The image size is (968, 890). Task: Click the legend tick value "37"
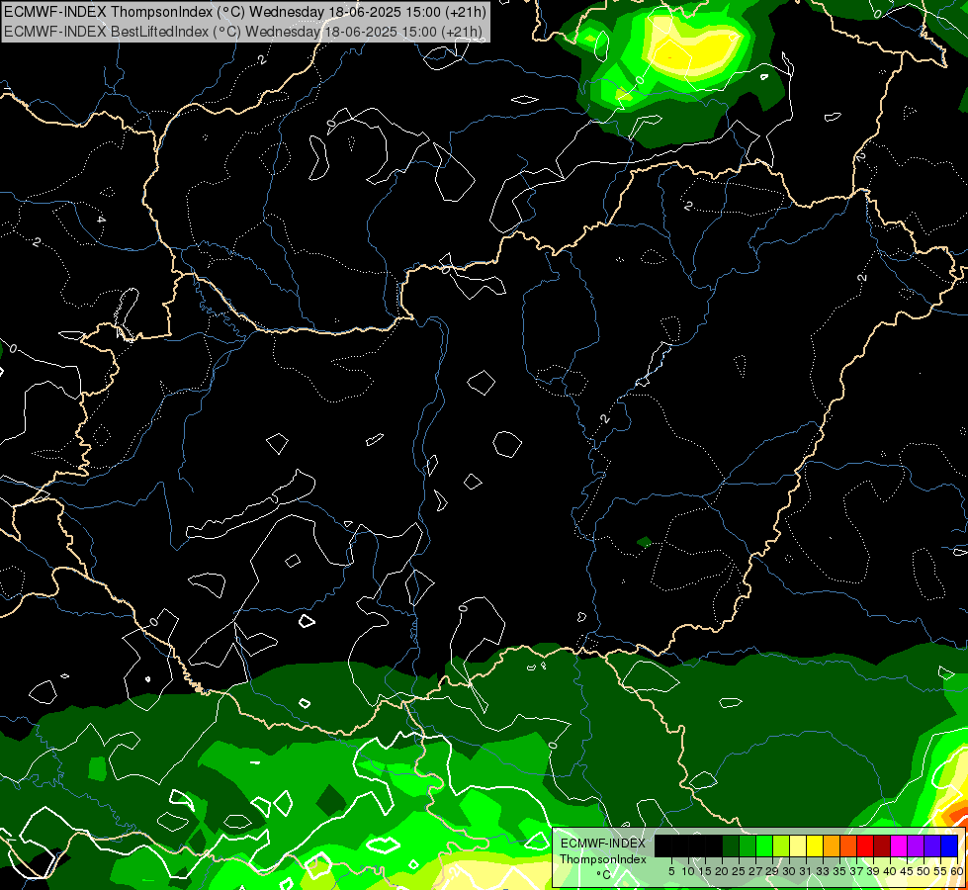[856, 871]
